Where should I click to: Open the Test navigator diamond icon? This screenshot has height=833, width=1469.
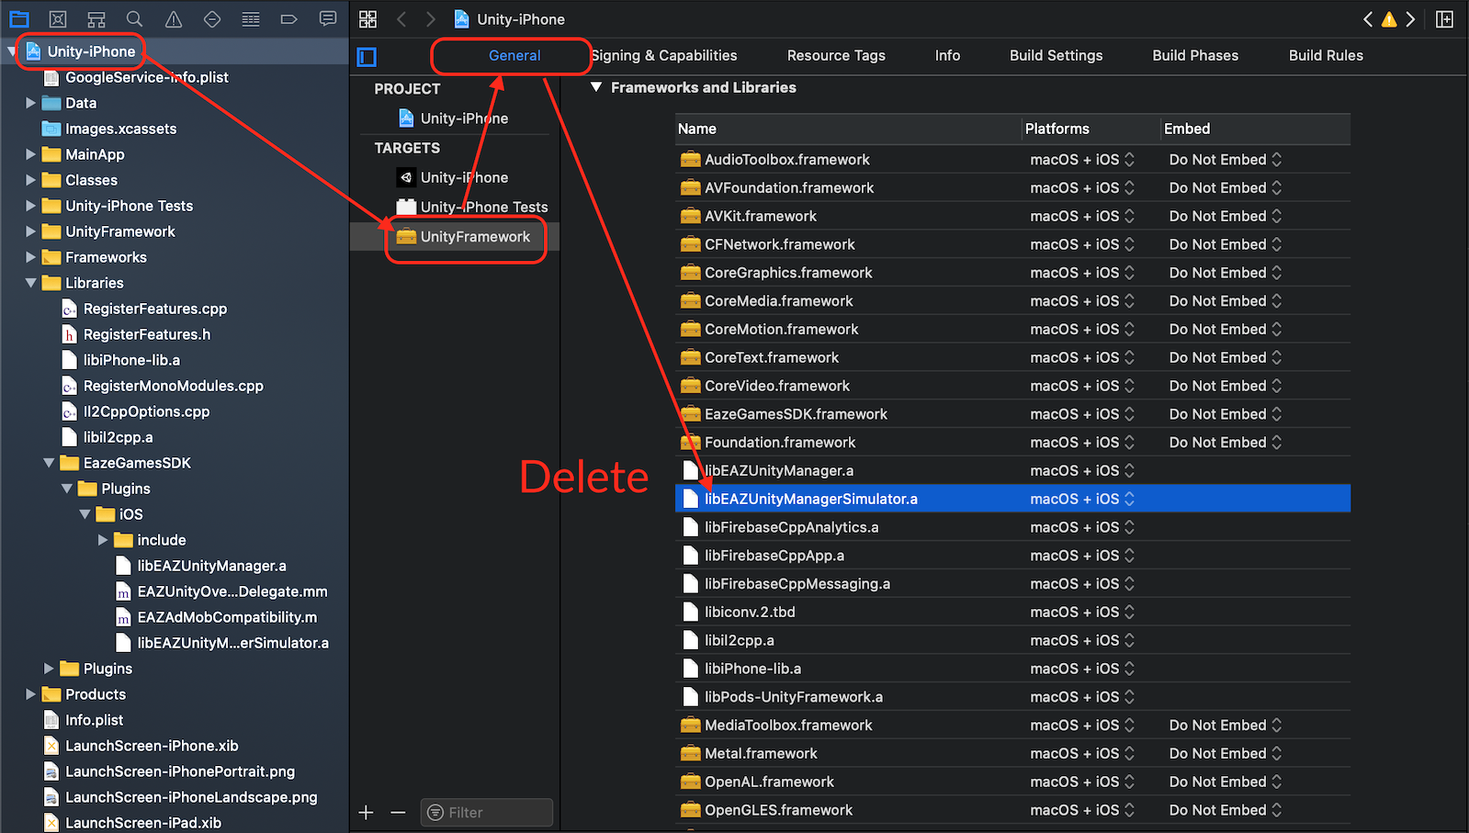pyautogui.click(x=211, y=18)
